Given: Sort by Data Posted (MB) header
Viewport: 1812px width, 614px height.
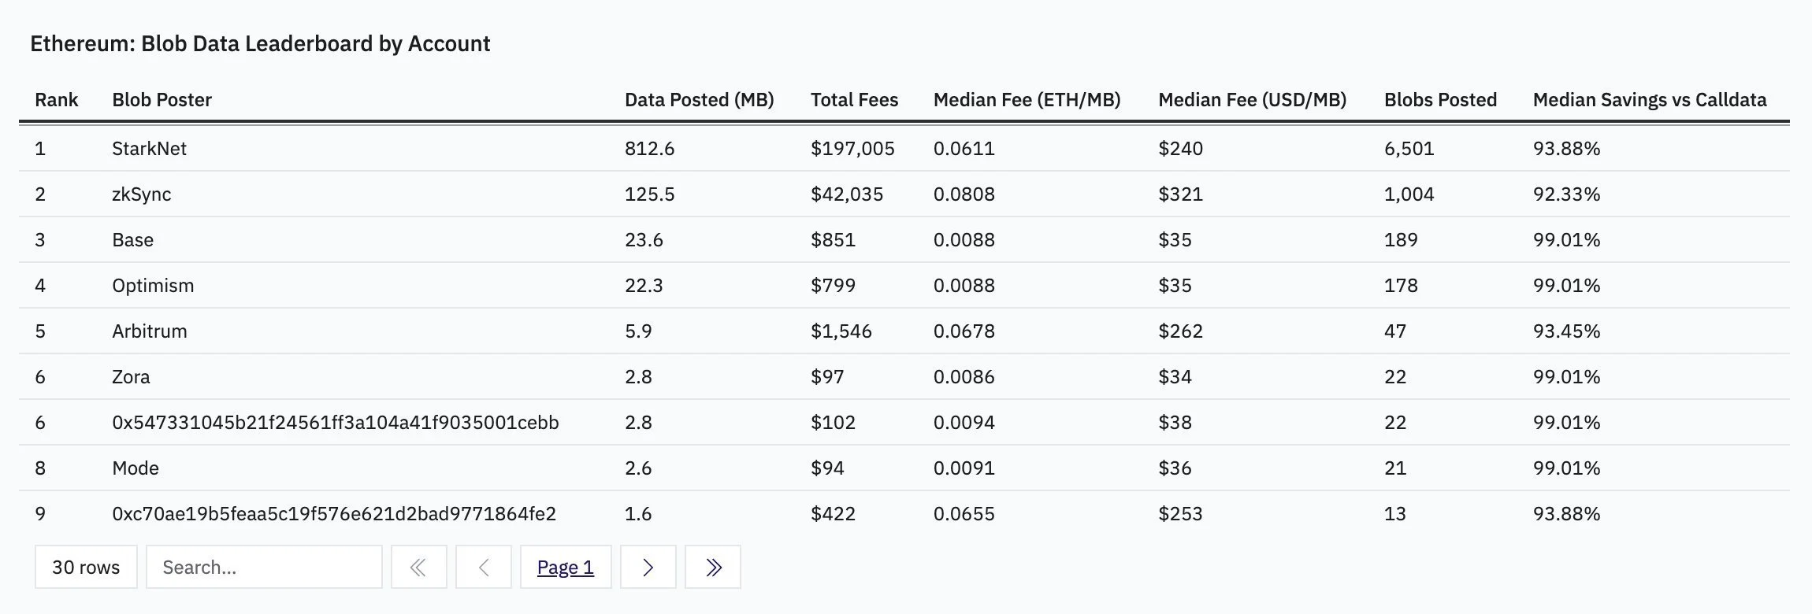Looking at the screenshot, I should click(699, 100).
